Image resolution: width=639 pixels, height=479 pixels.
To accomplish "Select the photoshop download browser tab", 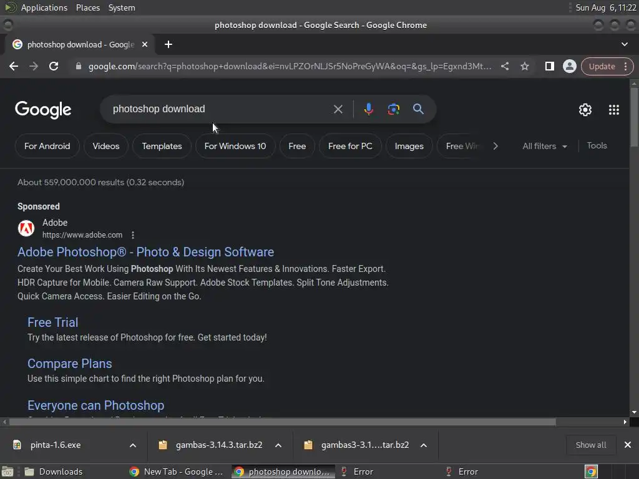I will (x=80, y=44).
